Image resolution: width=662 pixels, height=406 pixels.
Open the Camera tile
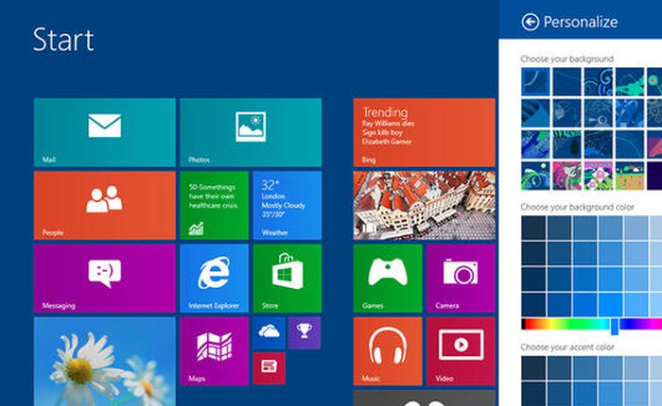click(x=461, y=279)
